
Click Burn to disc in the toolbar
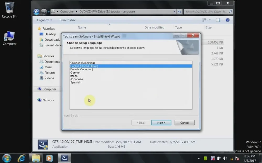click(x=68, y=20)
